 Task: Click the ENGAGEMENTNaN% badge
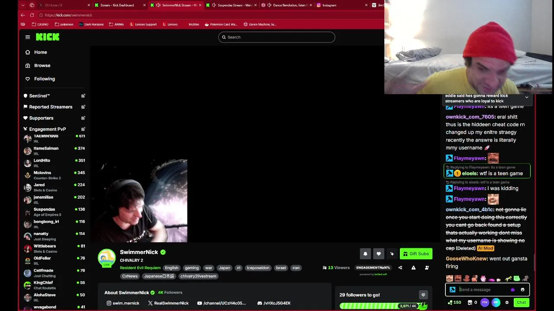tap(373, 268)
